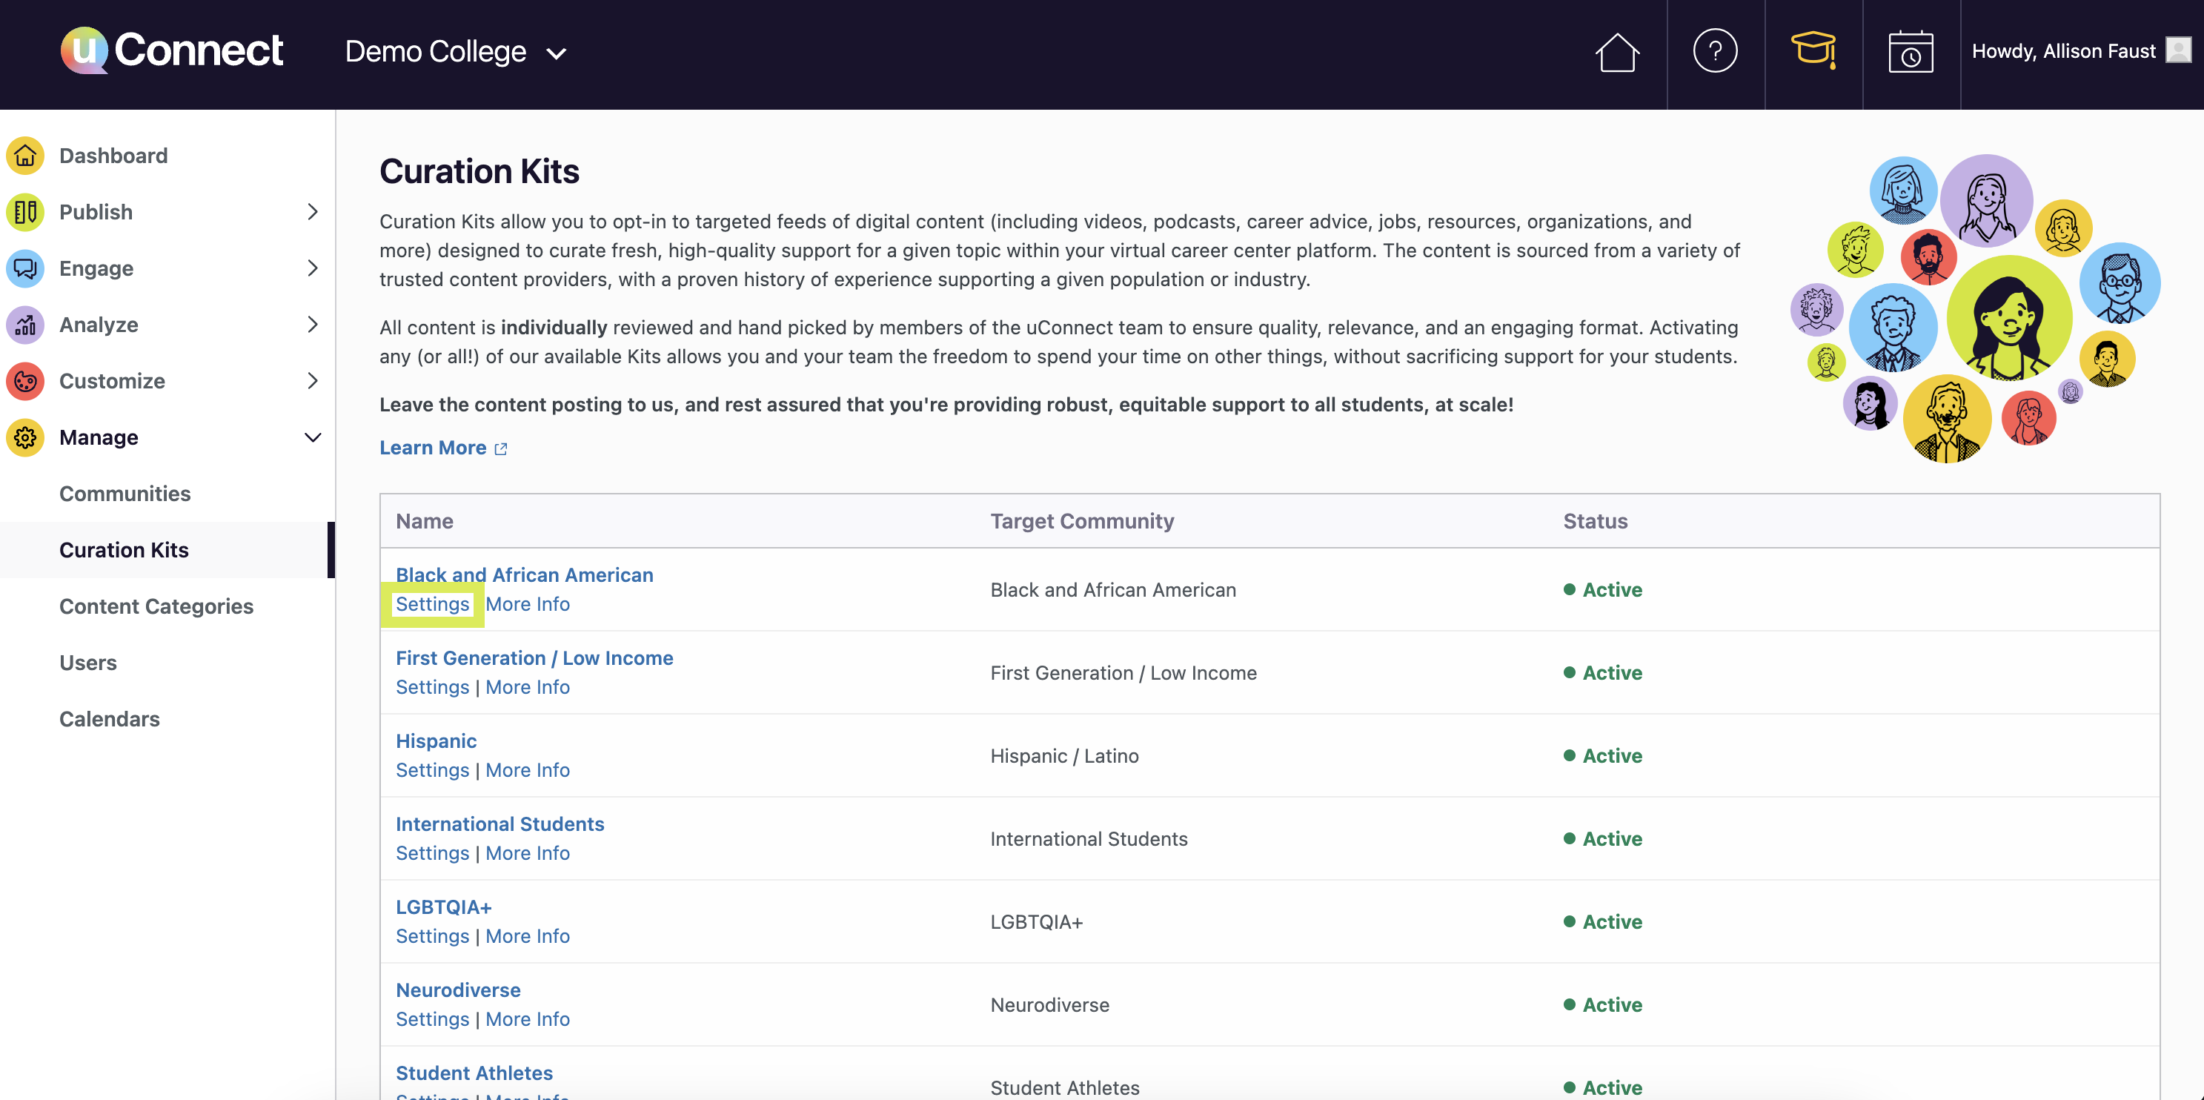Viewport: 2204px width, 1100px height.
Task: Click the uConnect logo
Action: click(x=172, y=50)
